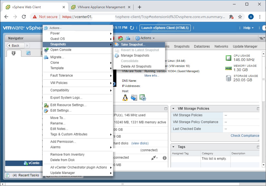Click the browser address bar URL
The height and width of the screenshot is (186, 266).
click(x=143, y=17)
